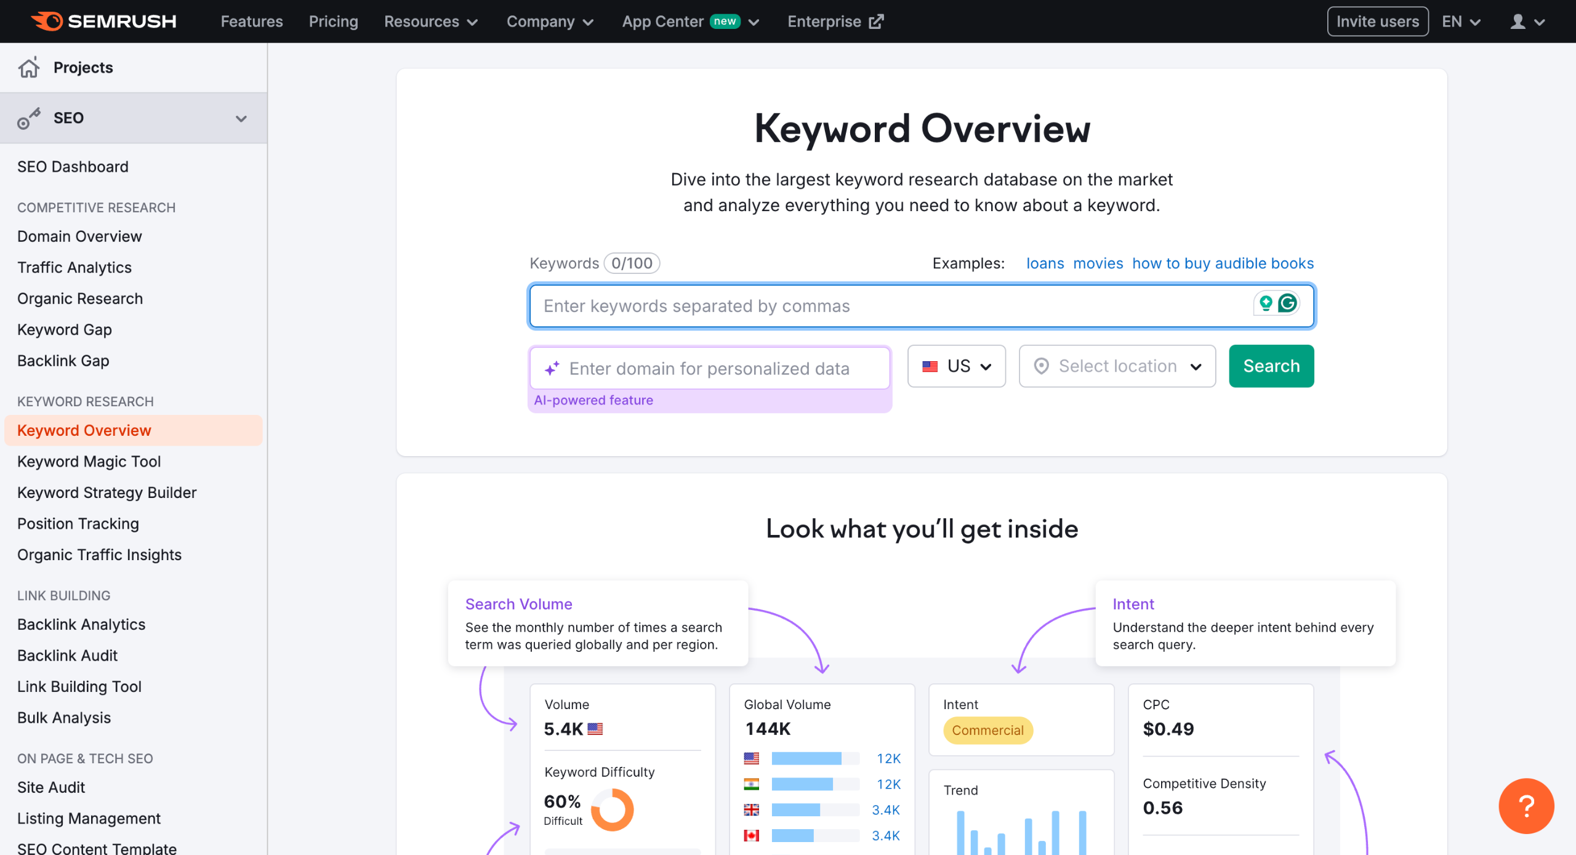Select the 'loans' example keyword link

point(1045,263)
